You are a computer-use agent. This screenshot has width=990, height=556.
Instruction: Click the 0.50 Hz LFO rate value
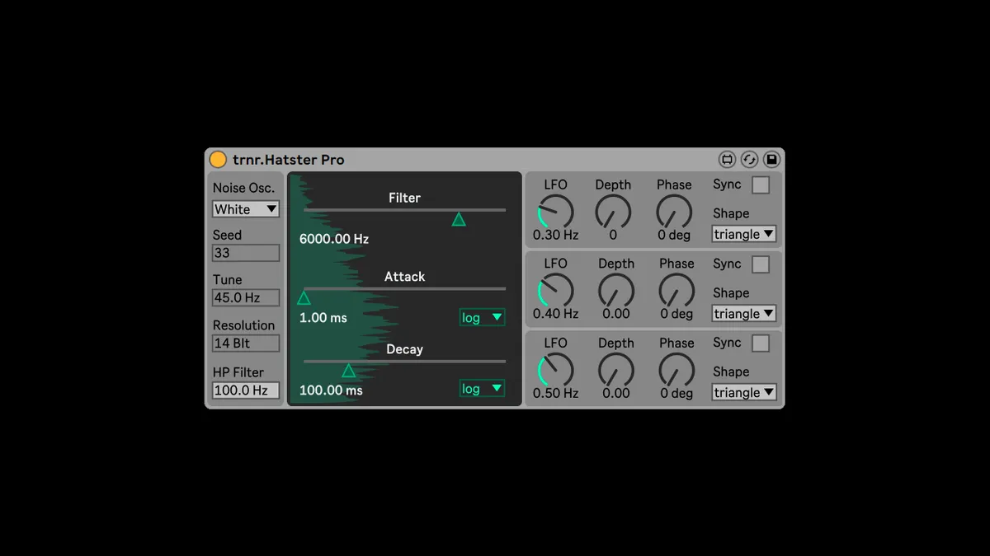[555, 393]
